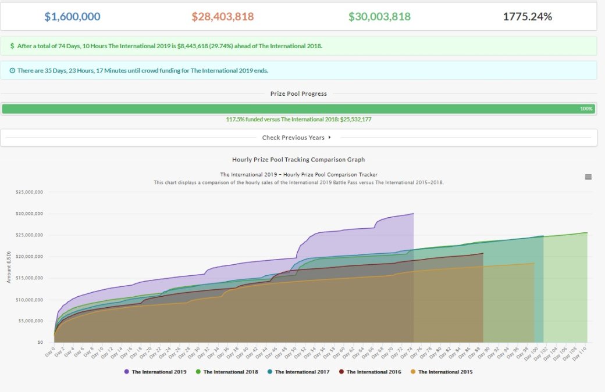Click the orange 2015 legend color dot
605x392 pixels.
click(413, 372)
